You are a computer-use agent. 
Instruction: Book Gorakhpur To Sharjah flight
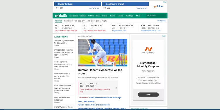pos(142,8)
